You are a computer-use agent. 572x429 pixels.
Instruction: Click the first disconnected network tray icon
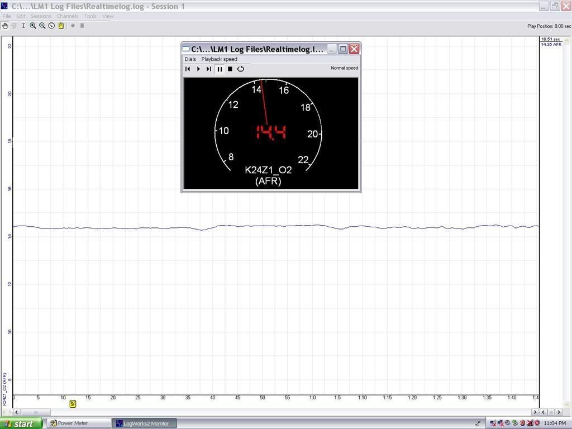point(493,423)
